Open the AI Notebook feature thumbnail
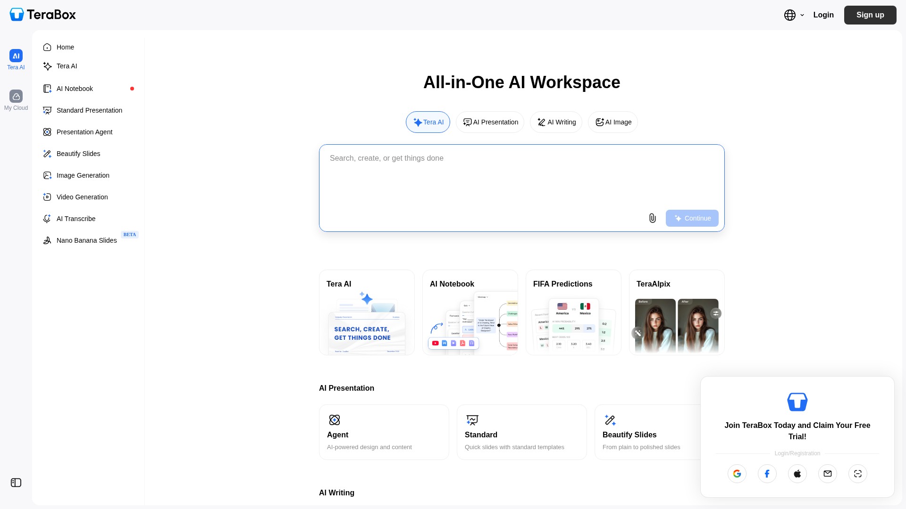The height and width of the screenshot is (509, 906). 470,312
